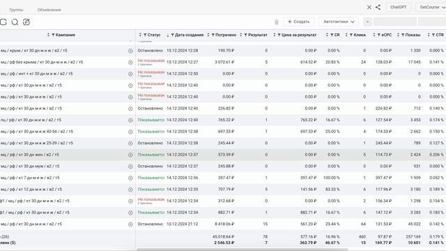Switch to the Объявления tab
446x251 pixels.
(x=49, y=10)
